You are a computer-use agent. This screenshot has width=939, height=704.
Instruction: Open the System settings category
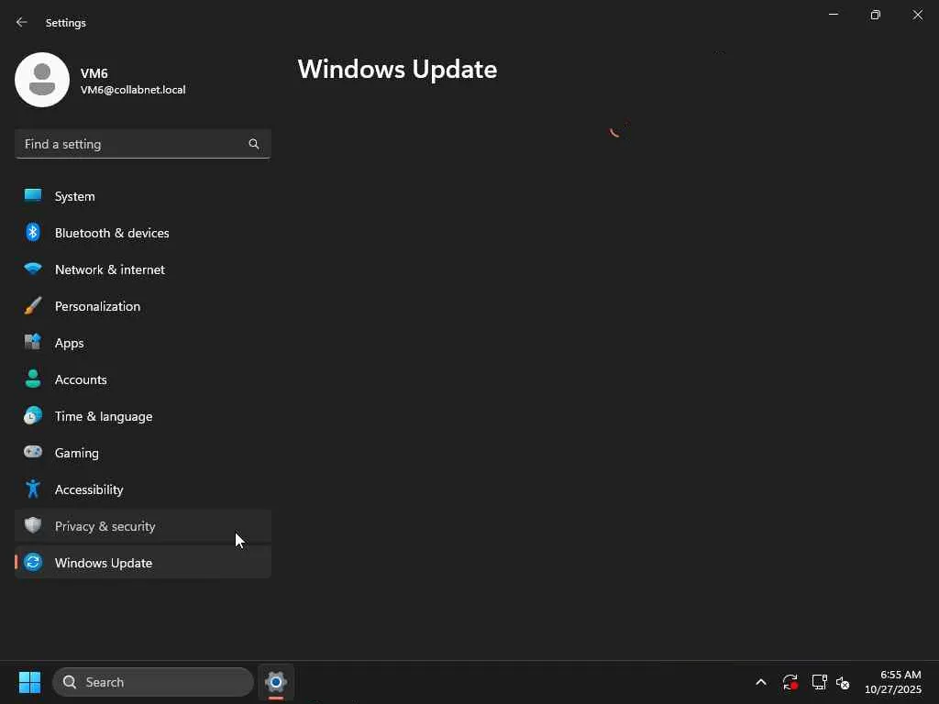click(143, 196)
